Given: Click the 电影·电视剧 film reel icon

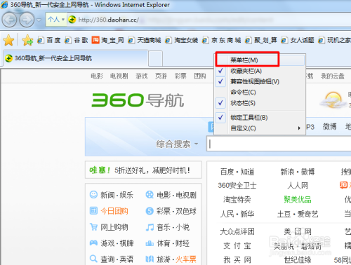Looking at the screenshot, I should 150,194.
